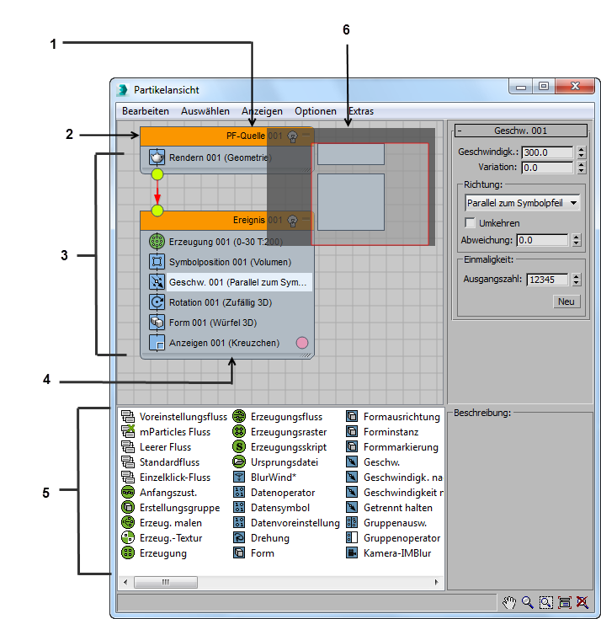Toggle the Ereignis 001 light bulb
This screenshot has width=601, height=619.
coord(292,221)
